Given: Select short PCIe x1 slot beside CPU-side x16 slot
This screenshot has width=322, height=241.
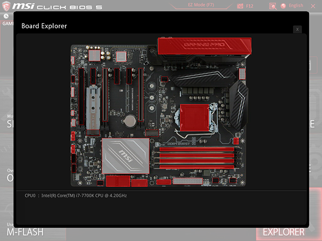Looking at the screenshot, I should pos(129,76).
